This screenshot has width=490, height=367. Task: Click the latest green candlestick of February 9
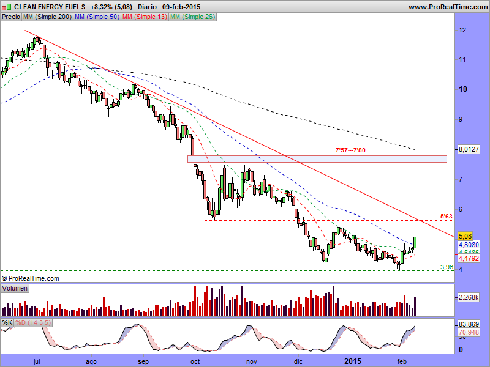pyautogui.click(x=415, y=242)
